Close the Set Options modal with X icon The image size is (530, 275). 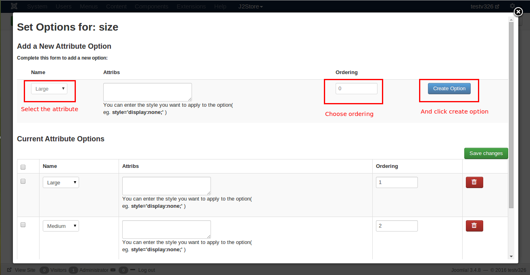[518, 12]
